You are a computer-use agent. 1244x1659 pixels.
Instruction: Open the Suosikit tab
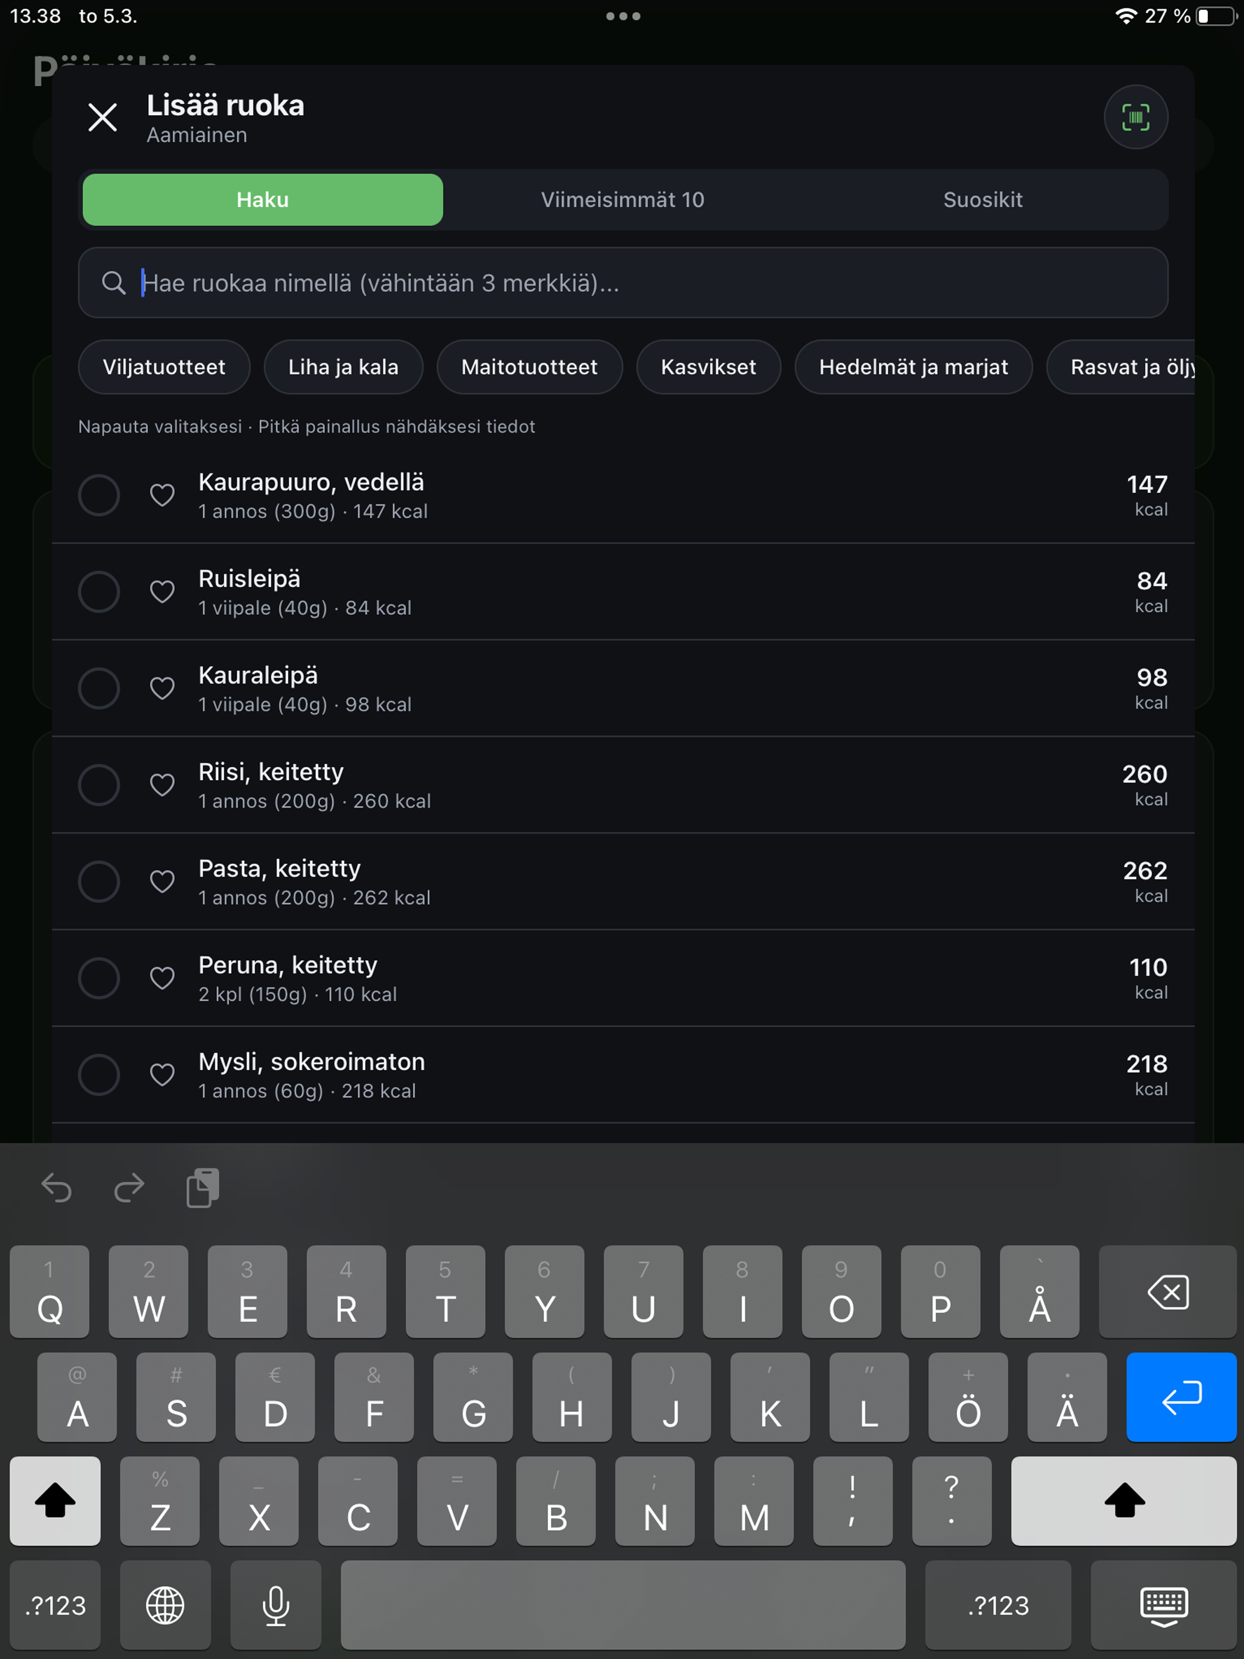[x=982, y=200]
